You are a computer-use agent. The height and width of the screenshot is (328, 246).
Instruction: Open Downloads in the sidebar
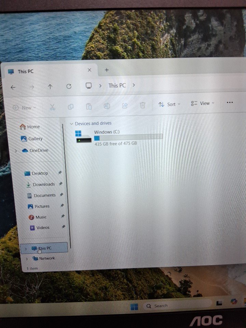tap(43, 184)
